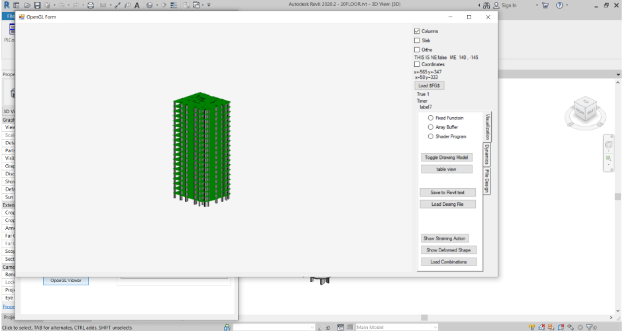Uncheck the Columns checkbox
The width and height of the screenshot is (623, 331).
[417, 31]
